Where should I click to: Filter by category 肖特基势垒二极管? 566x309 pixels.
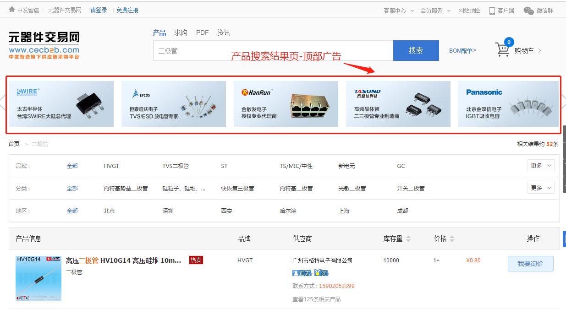pyautogui.click(x=126, y=188)
